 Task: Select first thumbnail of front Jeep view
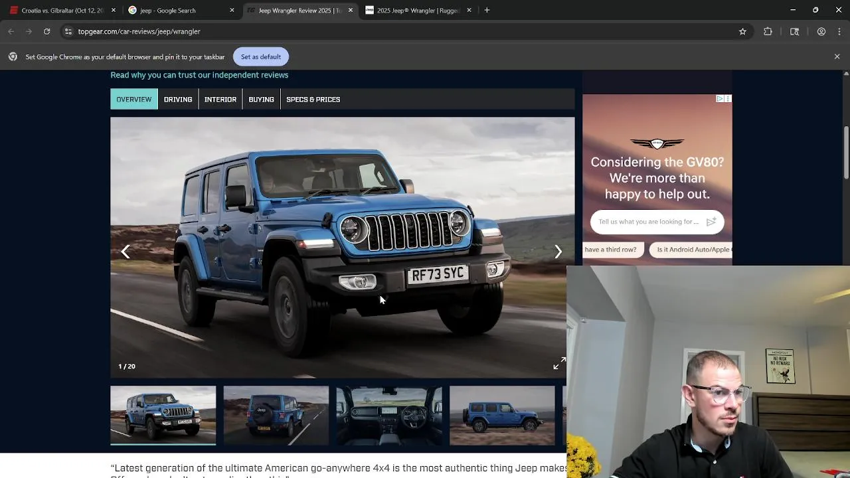[163, 416]
